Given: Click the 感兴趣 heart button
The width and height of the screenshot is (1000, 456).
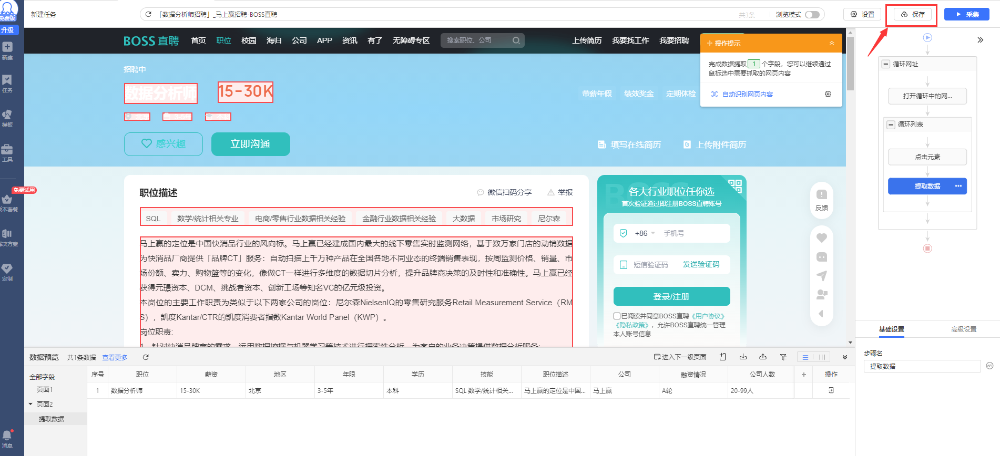Looking at the screenshot, I should (164, 144).
